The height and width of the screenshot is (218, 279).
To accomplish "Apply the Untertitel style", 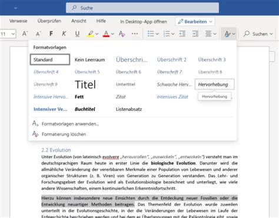I will pos(125,85).
